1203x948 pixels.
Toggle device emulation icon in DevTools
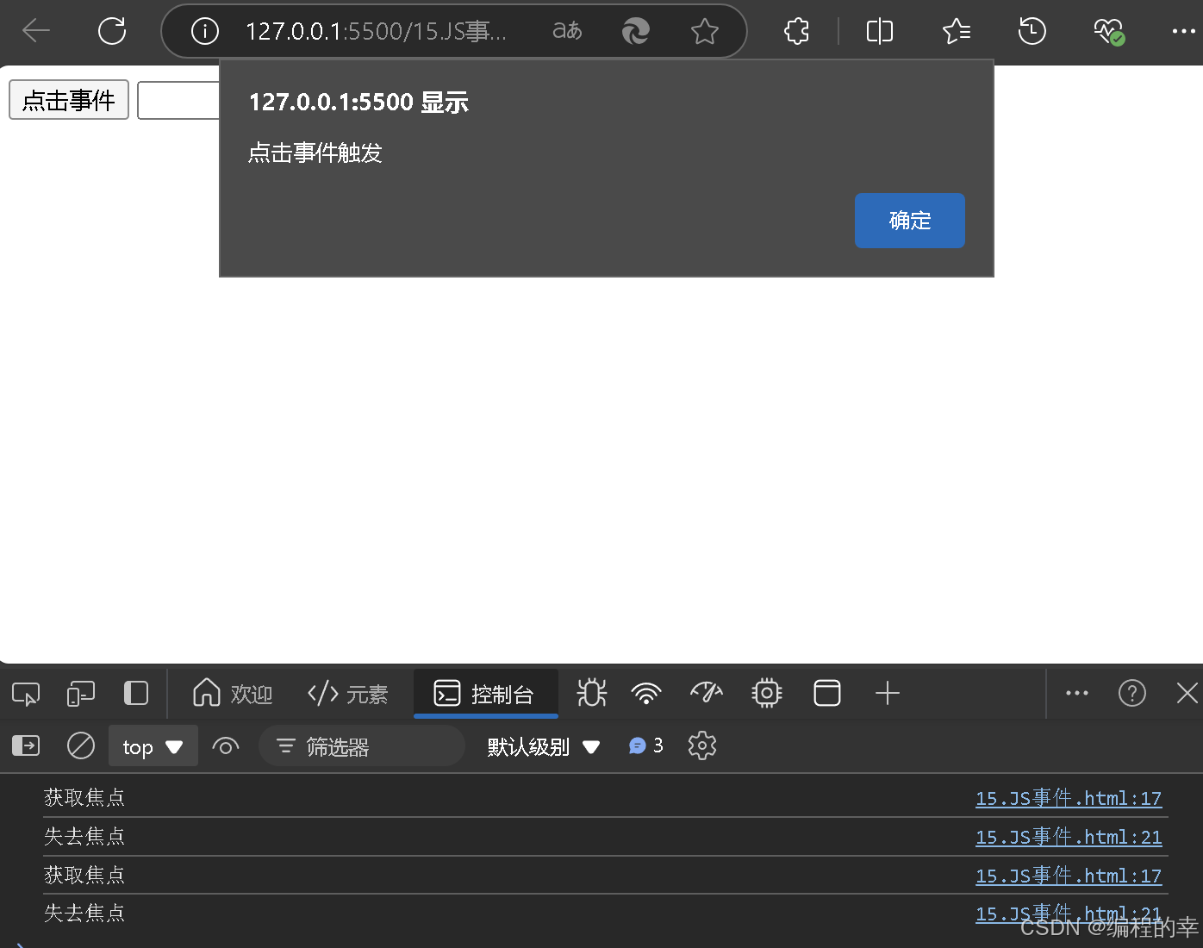tap(81, 693)
